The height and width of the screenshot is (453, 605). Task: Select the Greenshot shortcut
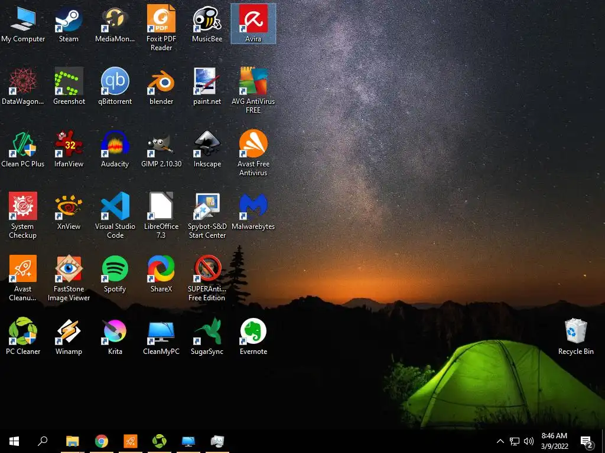69,86
